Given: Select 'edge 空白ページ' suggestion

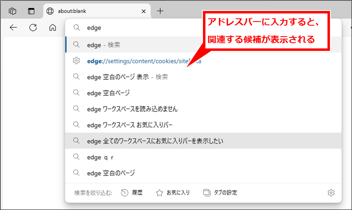Looking at the screenshot, I should tap(203, 93).
